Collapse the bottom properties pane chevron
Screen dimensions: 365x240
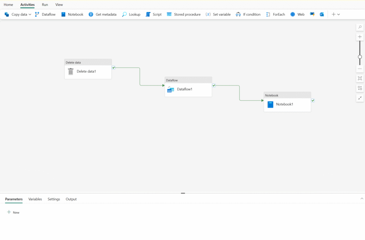click(x=362, y=199)
